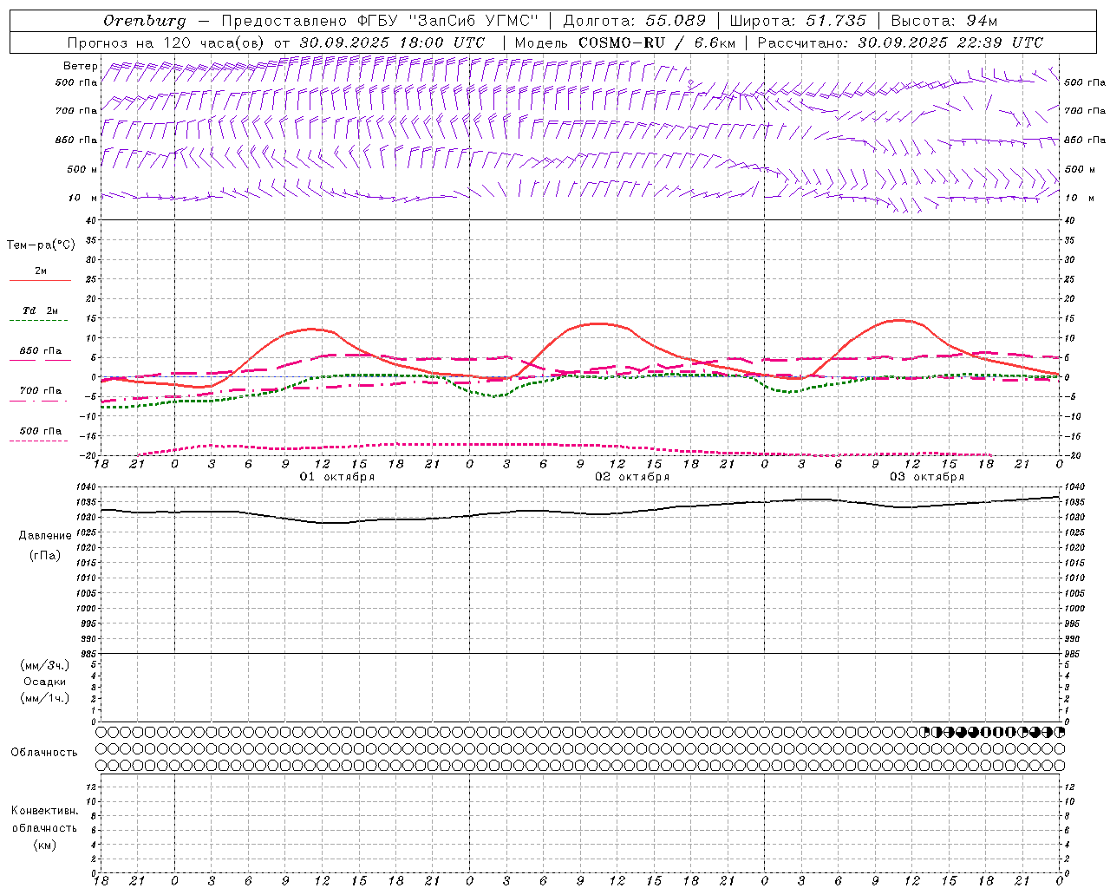
Task: Click the "Конвективн." label
Action: tap(45, 811)
